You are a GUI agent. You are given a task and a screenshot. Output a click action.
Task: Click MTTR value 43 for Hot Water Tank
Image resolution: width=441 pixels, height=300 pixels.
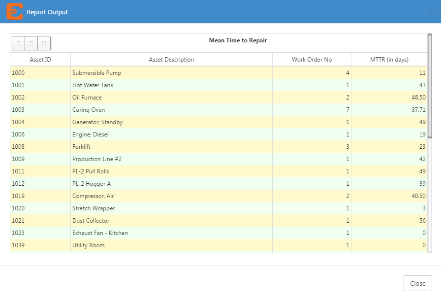tap(422, 85)
